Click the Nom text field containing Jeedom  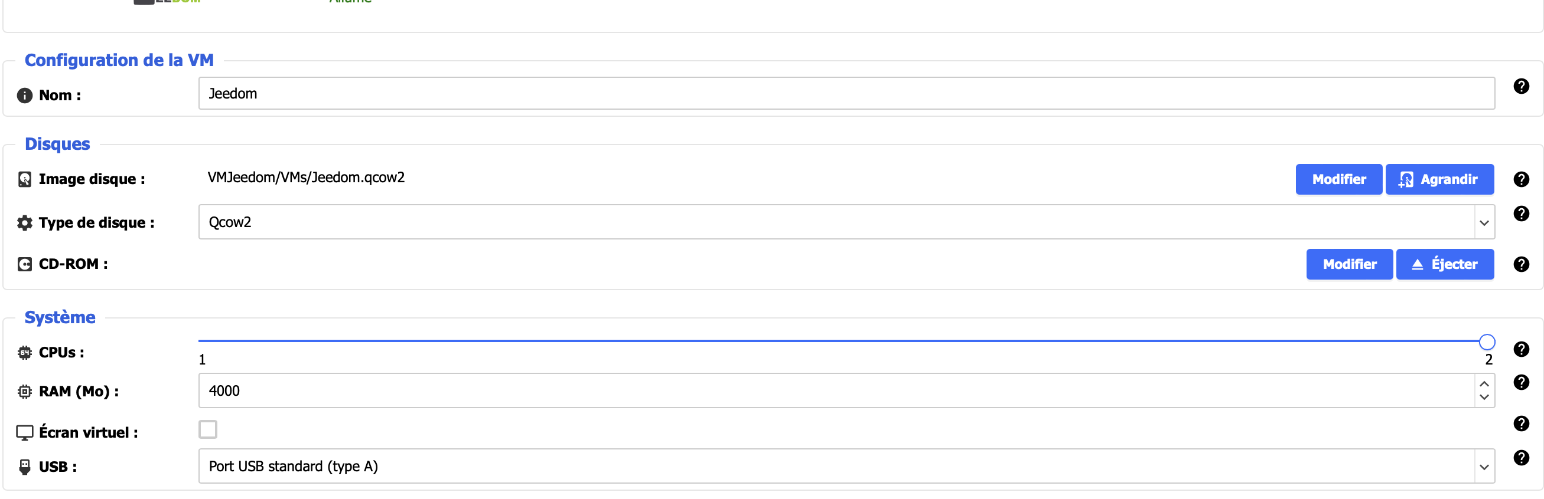tap(846, 93)
